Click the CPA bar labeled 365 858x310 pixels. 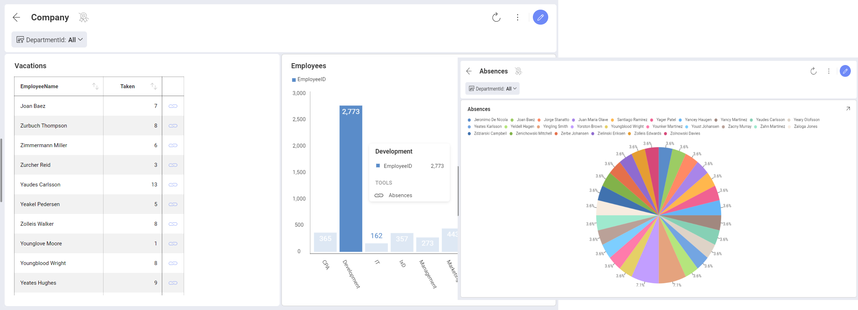coord(325,242)
